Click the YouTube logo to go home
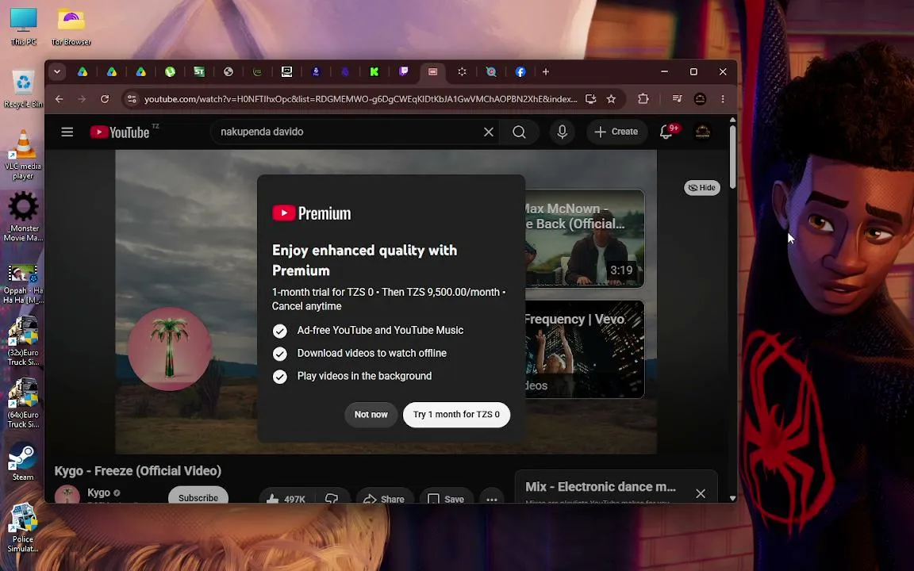The height and width of the screenshot is (571, 914). [120, 132]
